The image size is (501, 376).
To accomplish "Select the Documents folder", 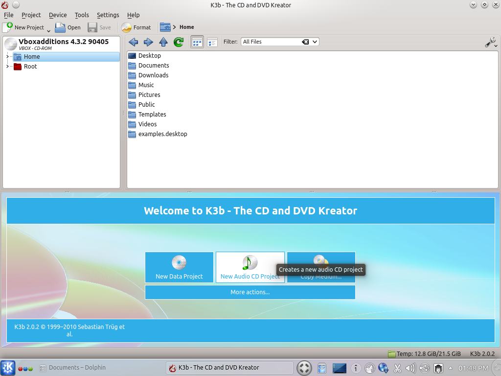I will [x=149, y=66].
